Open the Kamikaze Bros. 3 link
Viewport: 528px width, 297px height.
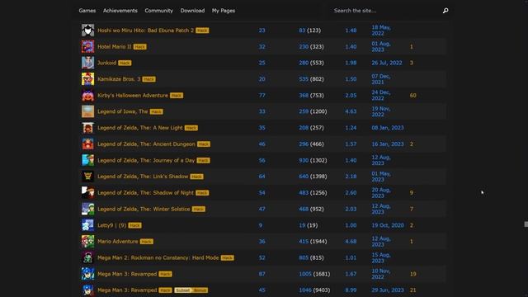coord(119,79)
